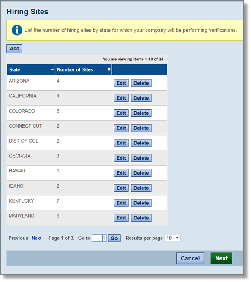Click the green Next button
Viewport: 251px width, 282px height.
(x=222, y=258)
